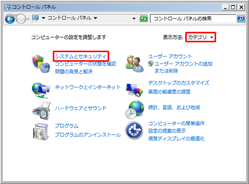This screenshot has width=249, height=184.
Task: Close the Control Panel window
Action: pos(241,7)
